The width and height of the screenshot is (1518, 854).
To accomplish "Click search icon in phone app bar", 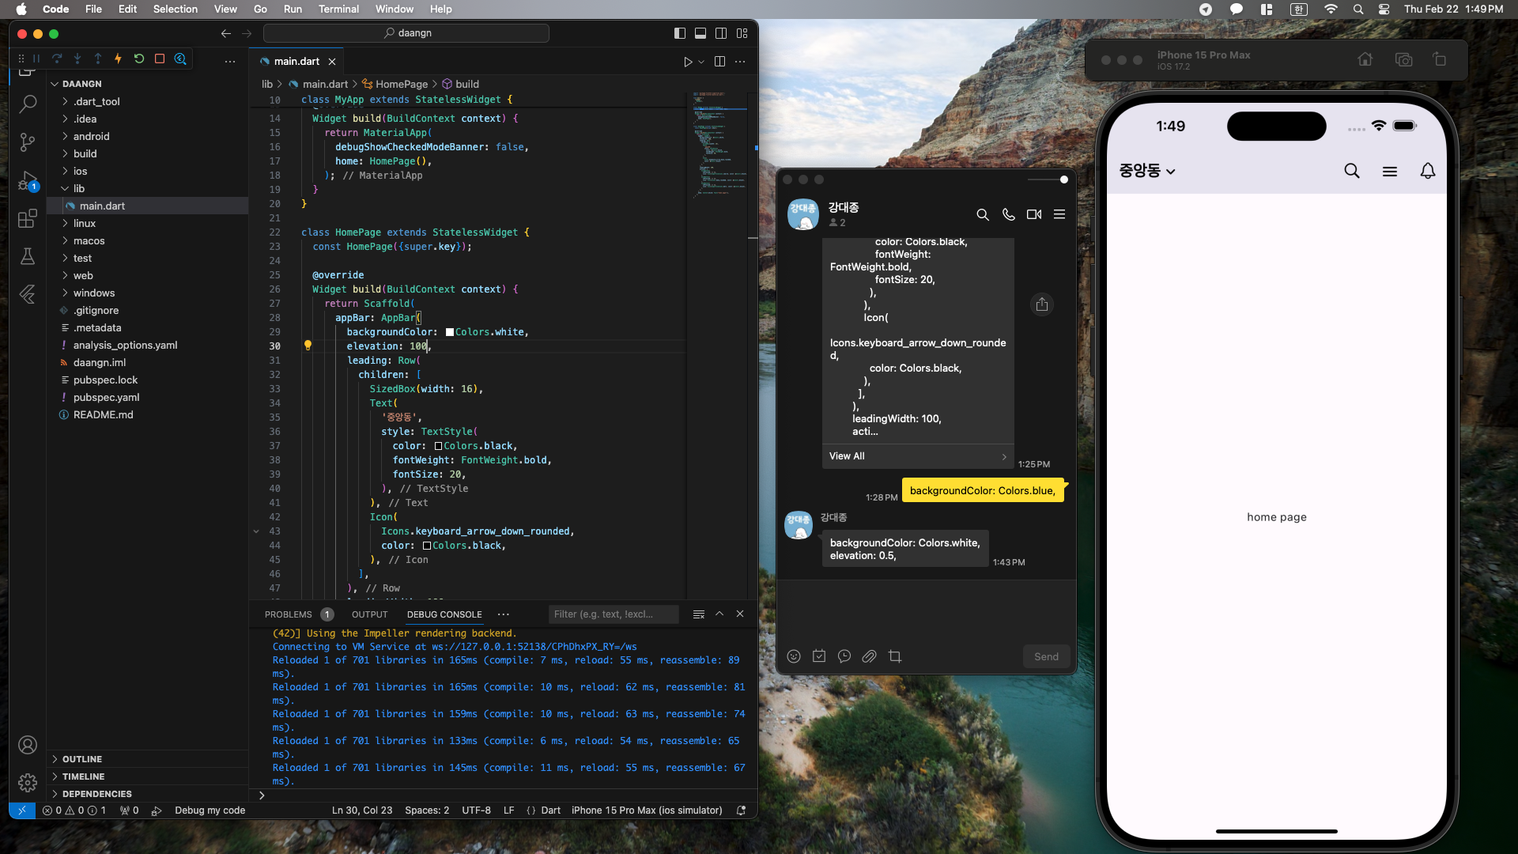I will coord(1352,171).
